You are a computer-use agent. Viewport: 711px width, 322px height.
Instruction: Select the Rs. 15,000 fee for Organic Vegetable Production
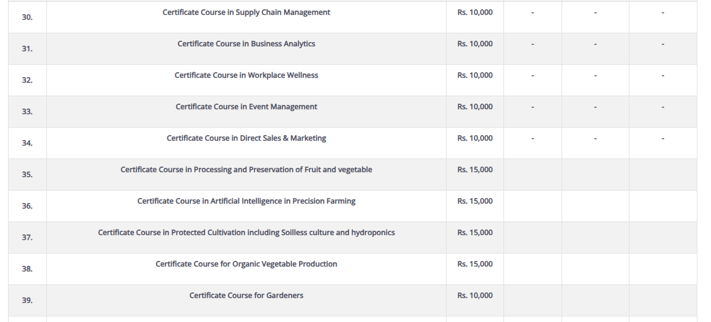474,264
